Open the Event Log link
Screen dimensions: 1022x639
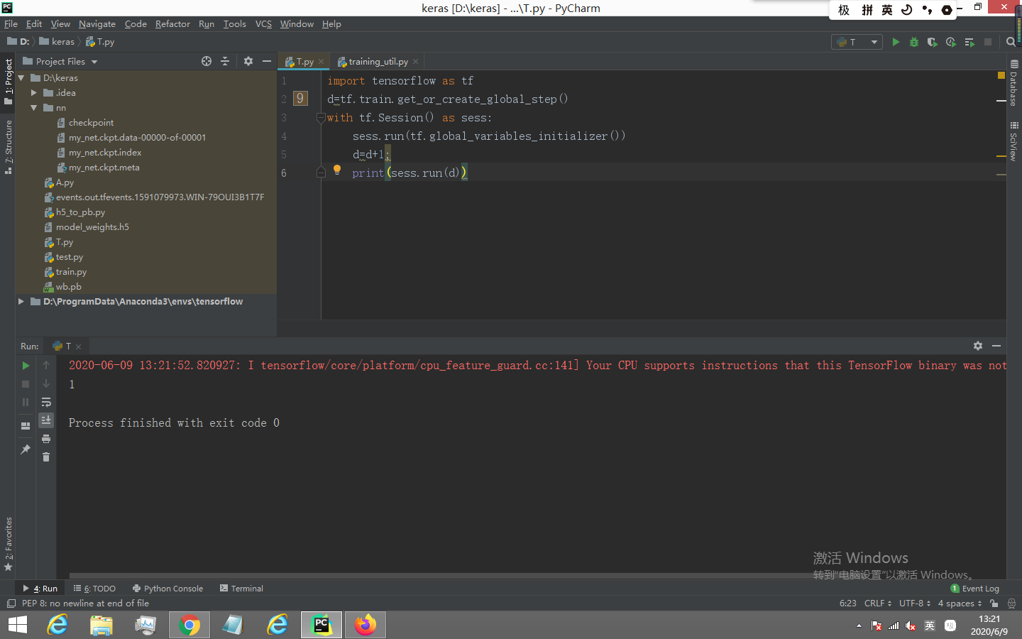[980, 588]
